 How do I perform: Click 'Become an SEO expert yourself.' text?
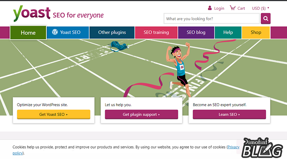pos(220,105)
